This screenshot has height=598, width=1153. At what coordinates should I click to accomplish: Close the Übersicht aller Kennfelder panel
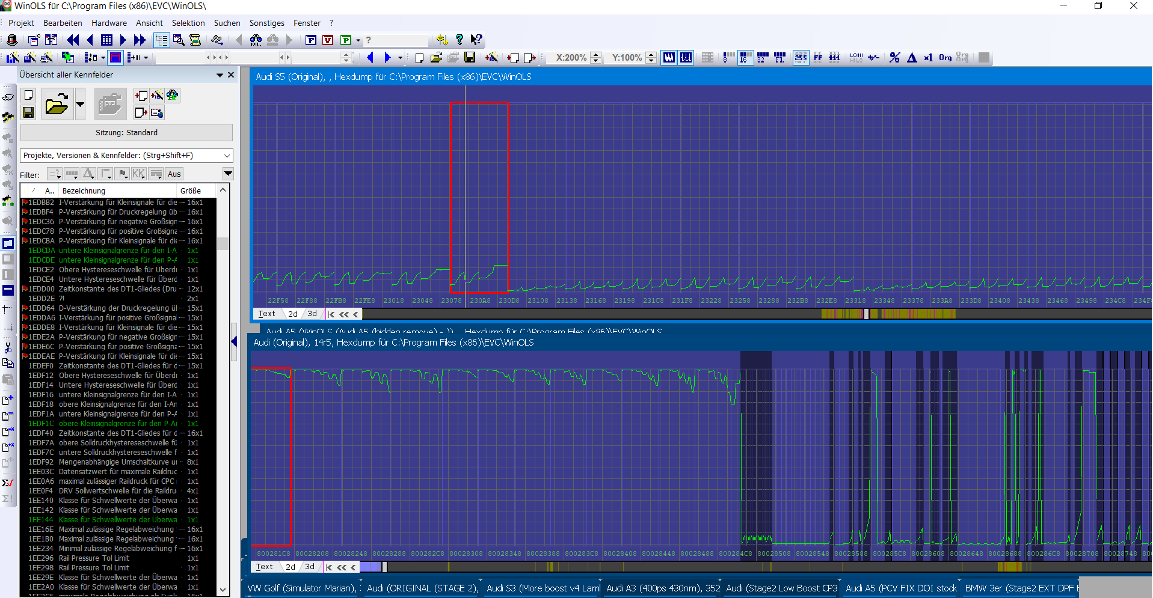pyautogui.click(x=231, y=75)
